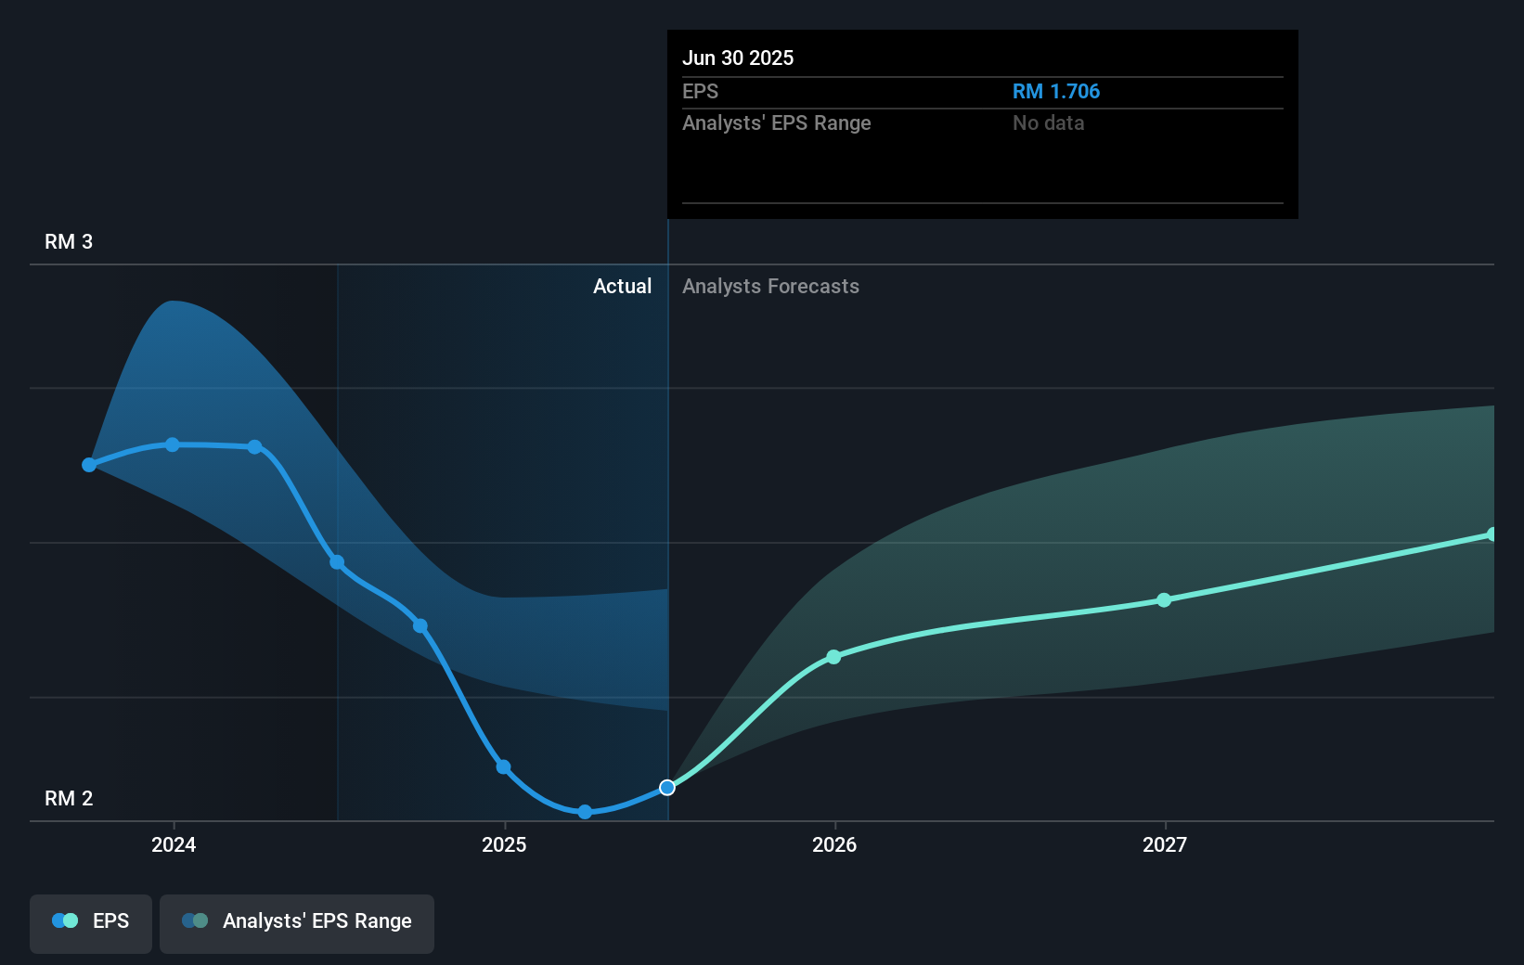Click the EPS data point at 2024
1524x965 pixels.
[173, 444]
